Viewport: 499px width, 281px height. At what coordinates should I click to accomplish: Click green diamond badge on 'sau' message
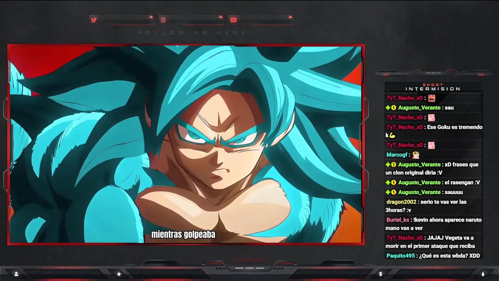pos(388,108)
